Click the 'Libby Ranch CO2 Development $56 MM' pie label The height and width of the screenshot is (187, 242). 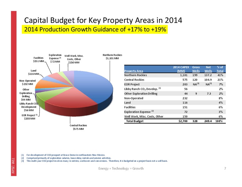[29, 107]
